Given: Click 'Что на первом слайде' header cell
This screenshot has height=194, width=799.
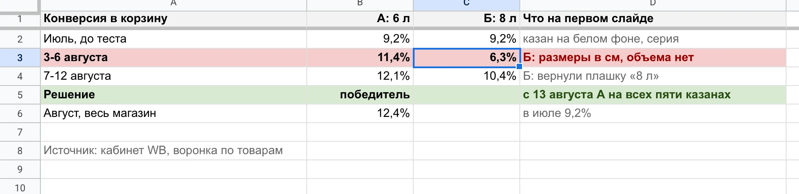Looking at the screenshot, I should click(653, 19).
